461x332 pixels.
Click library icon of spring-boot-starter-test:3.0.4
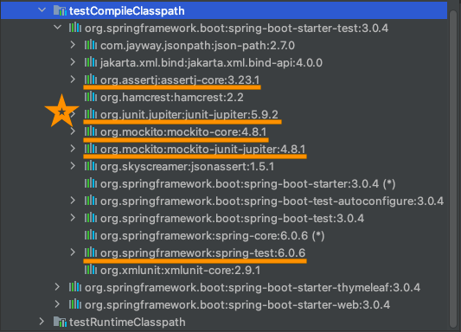[75, 28]
